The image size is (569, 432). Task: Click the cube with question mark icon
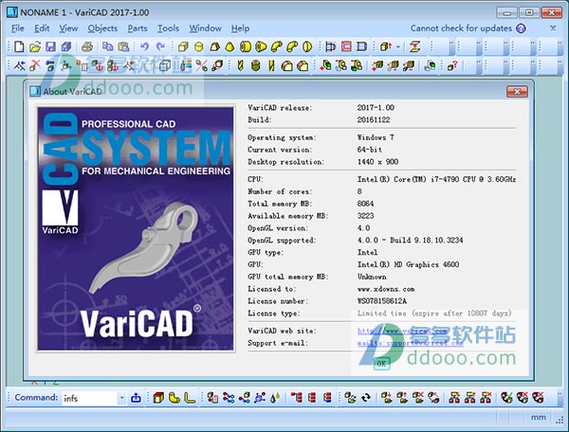[x=452, y=65]
